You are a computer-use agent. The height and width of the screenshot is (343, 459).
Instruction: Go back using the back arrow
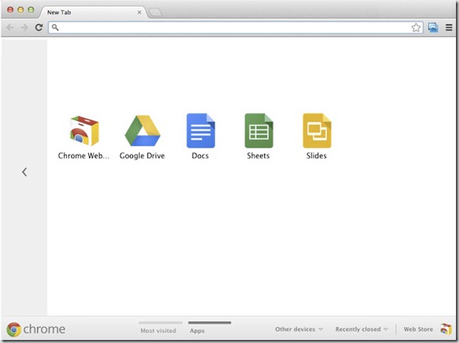click(x=10, y=27)
